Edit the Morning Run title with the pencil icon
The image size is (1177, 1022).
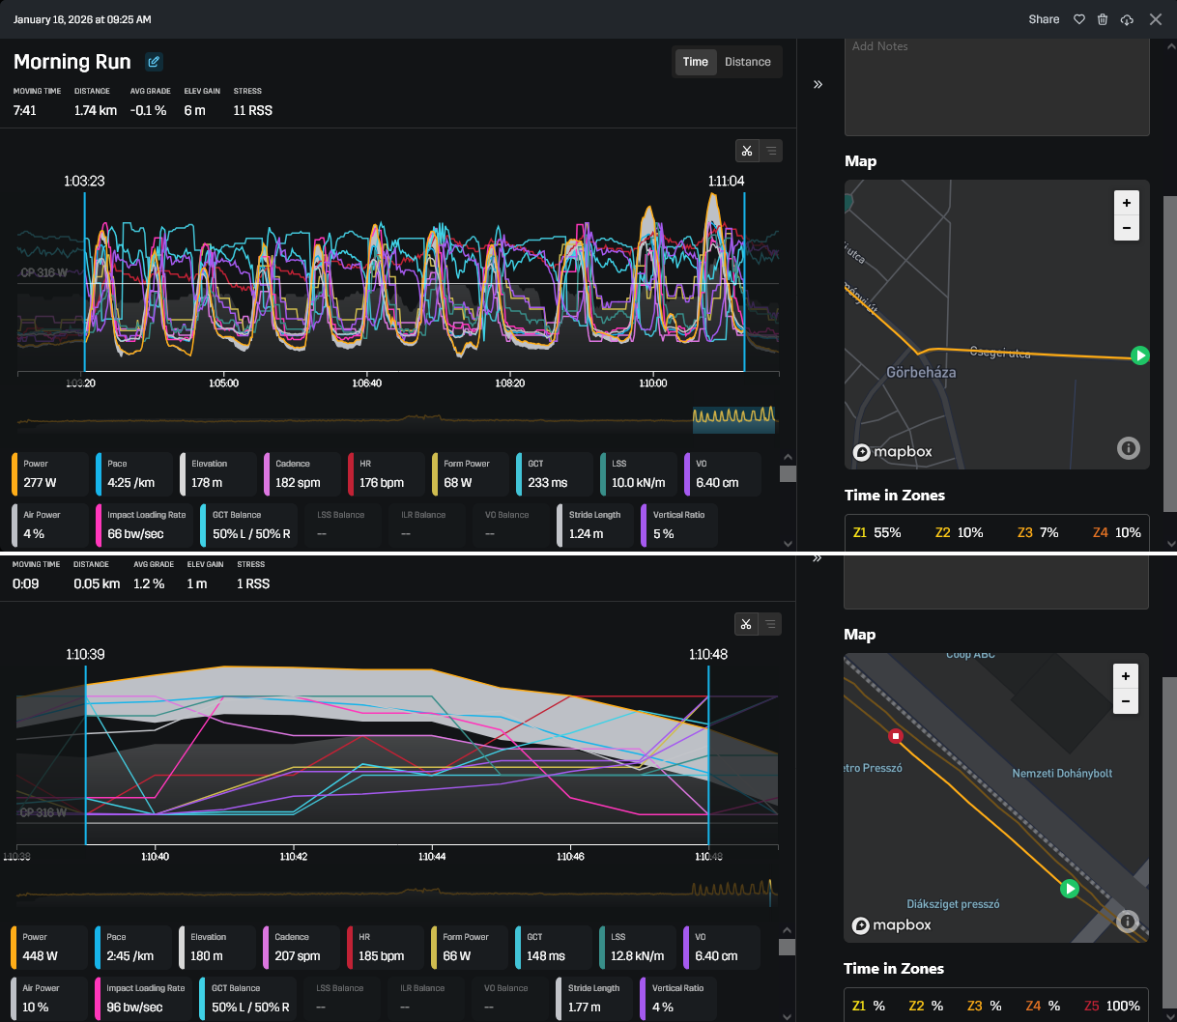click(x=154, y=62)
